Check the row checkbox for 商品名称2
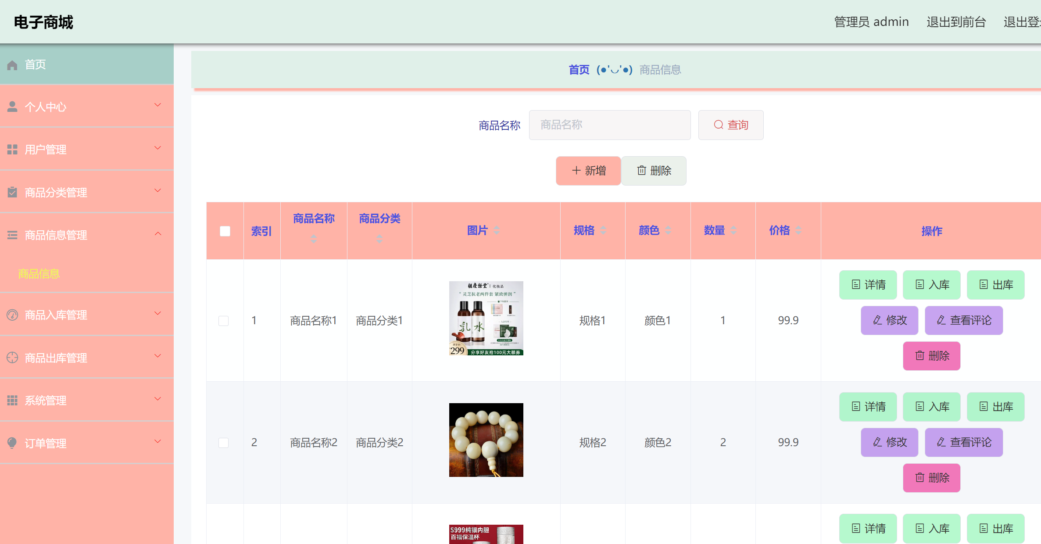Screen dimensions: 1041x544 tap(224, 442)
